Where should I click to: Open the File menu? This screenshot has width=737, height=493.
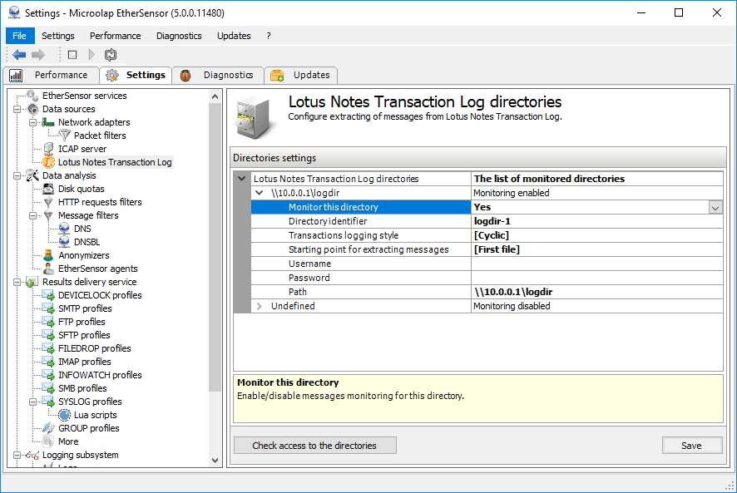(x=20, y=36)
